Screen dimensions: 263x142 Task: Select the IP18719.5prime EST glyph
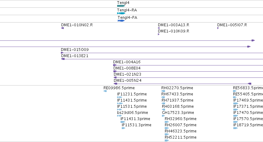click(x=235, y=128)
